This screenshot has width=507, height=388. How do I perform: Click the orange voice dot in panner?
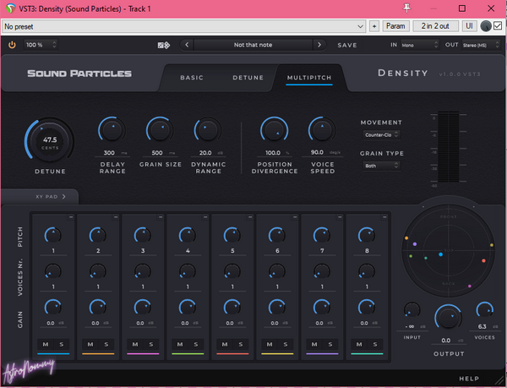(406, 238)
